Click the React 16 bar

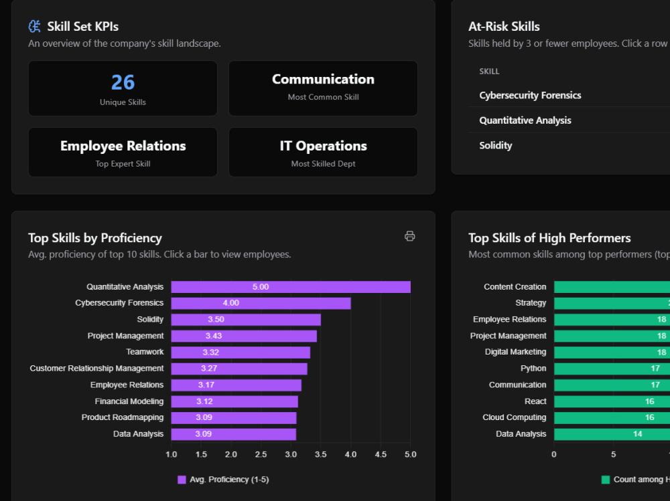(x=612, y=401)
